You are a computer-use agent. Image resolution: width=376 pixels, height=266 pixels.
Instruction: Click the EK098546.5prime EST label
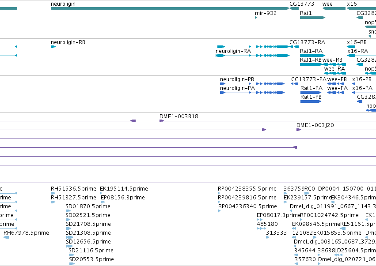(x=316, y=225)
